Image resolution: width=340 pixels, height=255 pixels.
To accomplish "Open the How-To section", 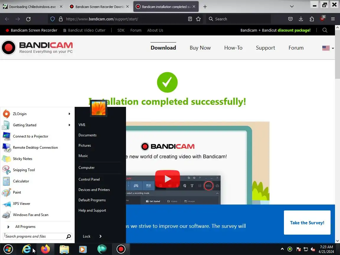I will coord(233,48).
